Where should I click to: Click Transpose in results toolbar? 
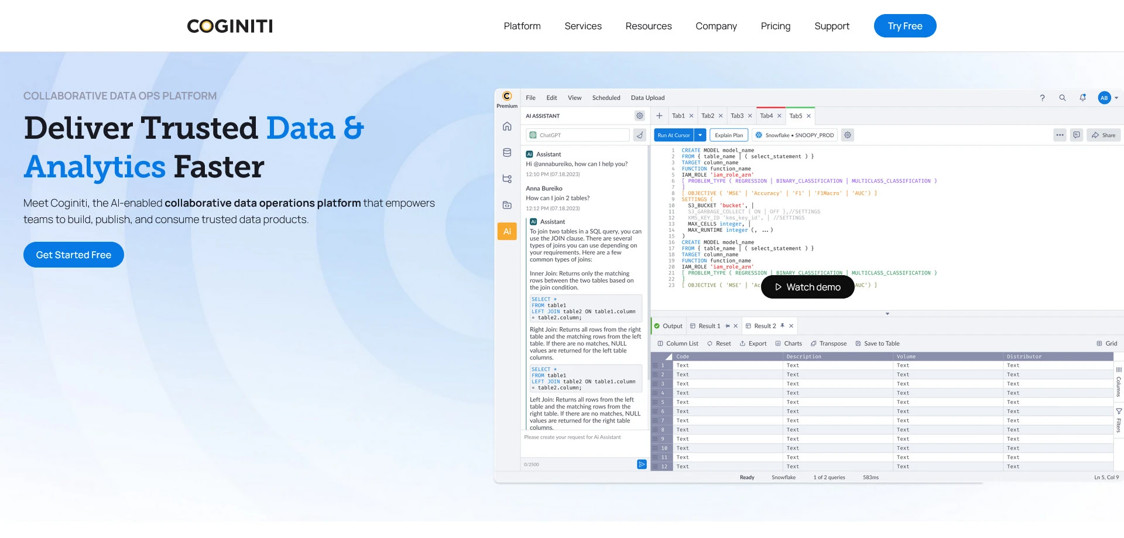(x=828, y=344)
